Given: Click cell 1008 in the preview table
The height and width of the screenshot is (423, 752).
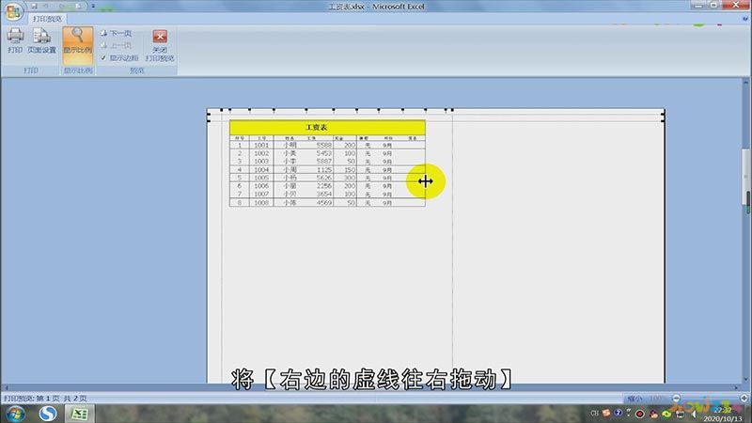Looking at the screenshot, I should pos(261,202).
